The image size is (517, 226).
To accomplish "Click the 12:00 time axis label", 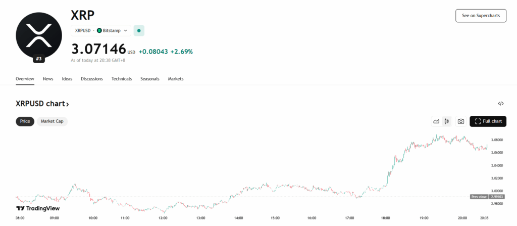I will point(163,218).
